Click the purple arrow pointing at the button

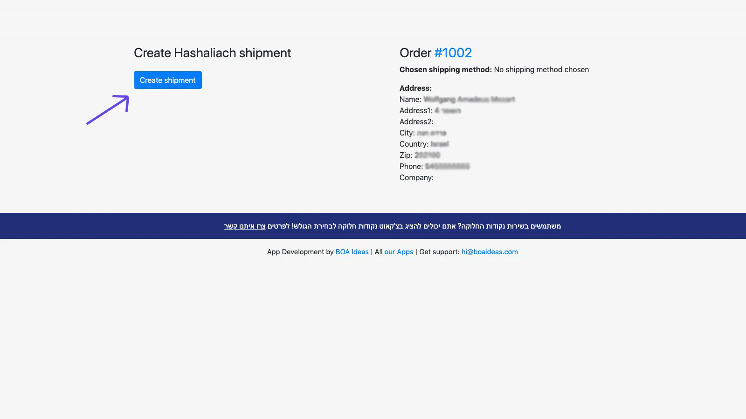(108, 110)
